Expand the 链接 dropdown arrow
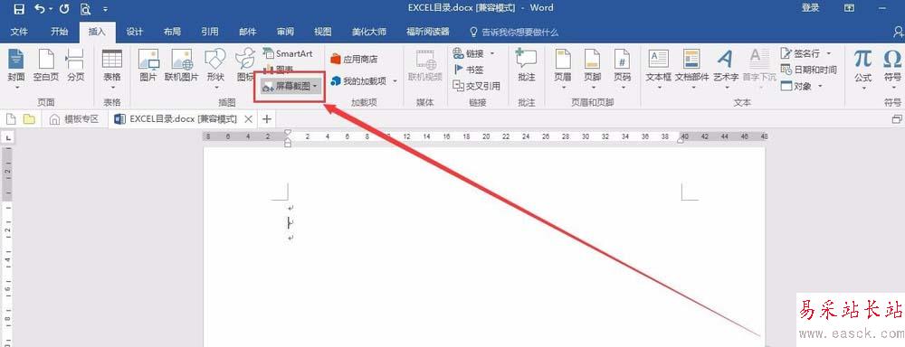 (x=492, y=53)
